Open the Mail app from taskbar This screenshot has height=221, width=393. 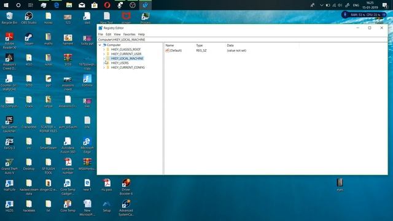pos(82,5)
